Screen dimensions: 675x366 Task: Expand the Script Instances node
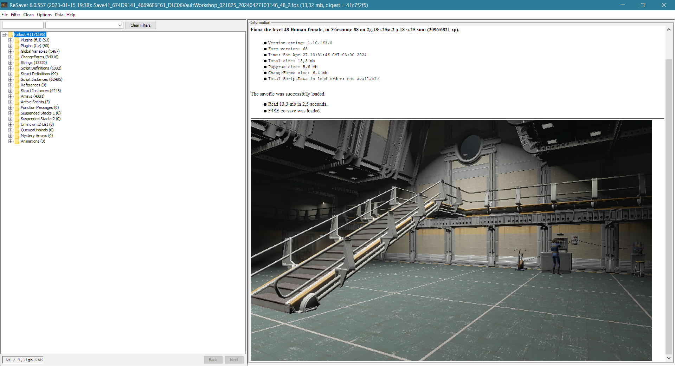coord(11,79)
